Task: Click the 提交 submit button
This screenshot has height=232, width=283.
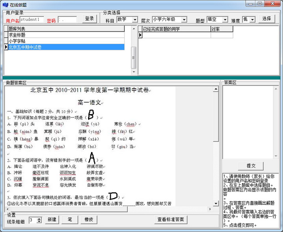Action: click(251, 166)
